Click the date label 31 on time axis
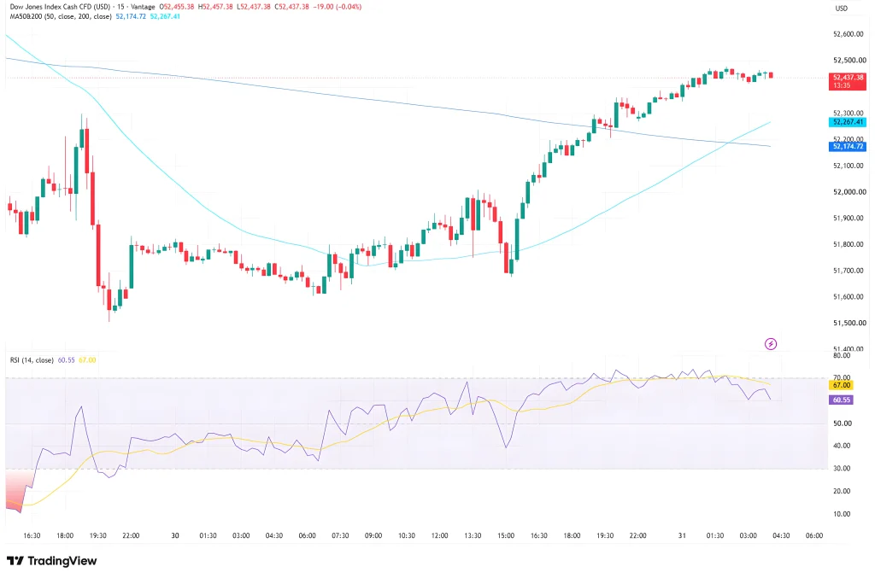875x578 pixels. 682,535
